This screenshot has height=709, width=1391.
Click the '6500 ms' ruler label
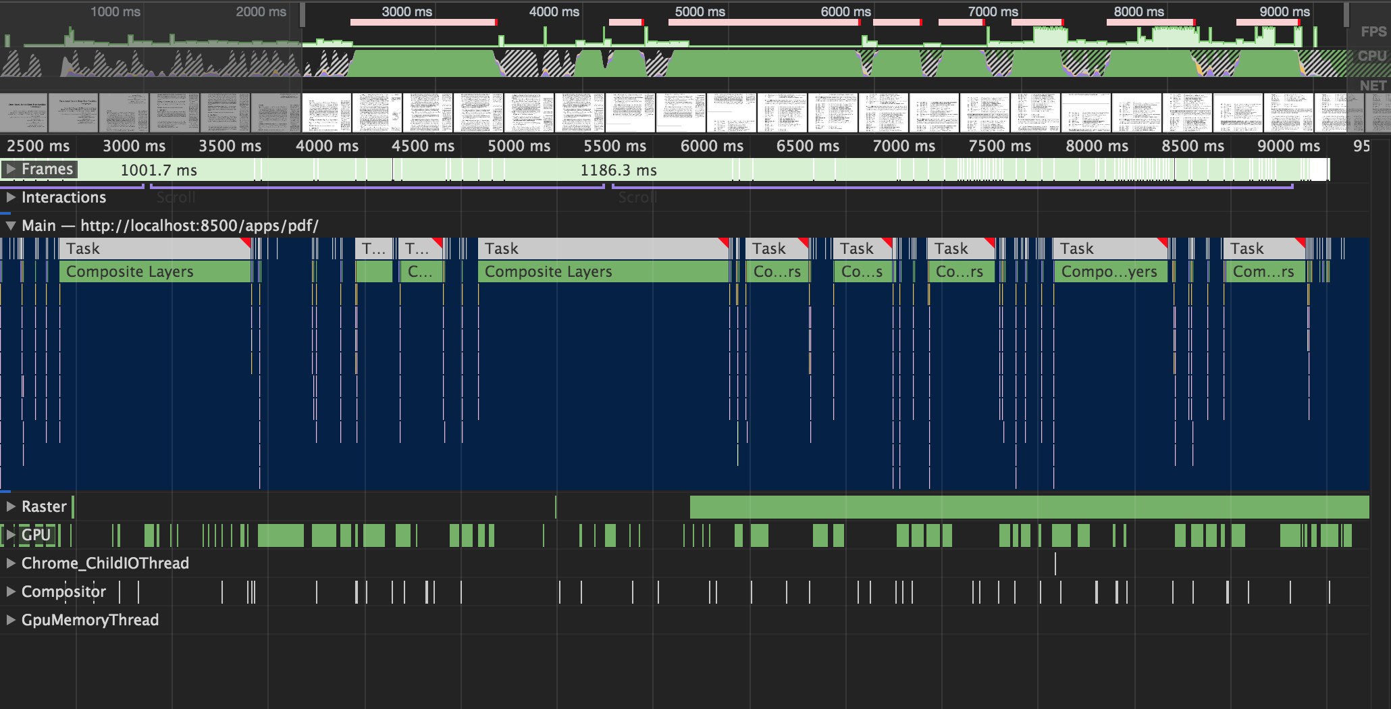(x=808, y=146)
